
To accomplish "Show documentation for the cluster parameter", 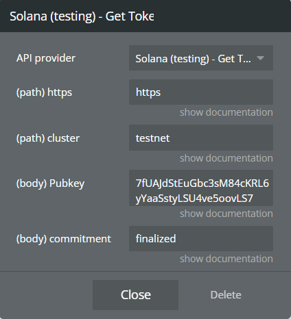I will click(x=226, y=158).
